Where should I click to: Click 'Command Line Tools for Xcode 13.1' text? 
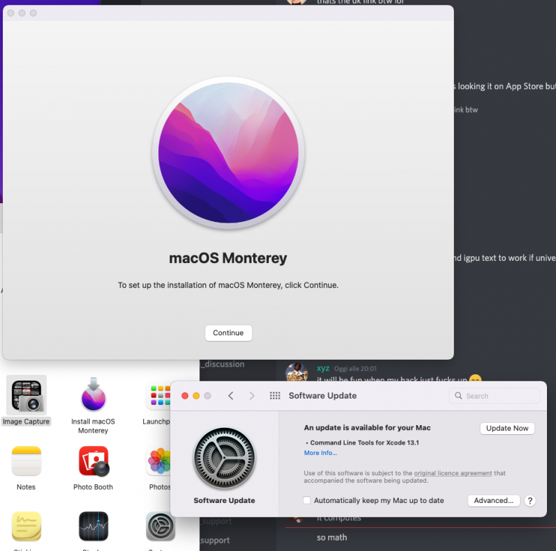tap(364, 442)
